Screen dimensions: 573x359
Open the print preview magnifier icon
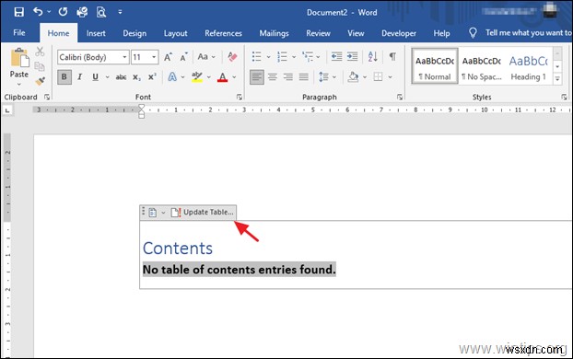(x=101, y=12)
